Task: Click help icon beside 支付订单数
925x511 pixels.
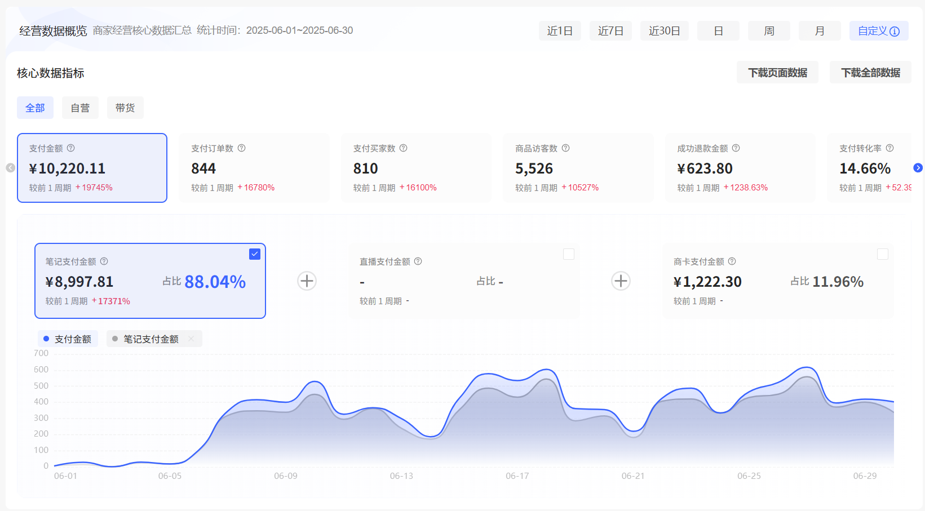Action: click(241, 148)
